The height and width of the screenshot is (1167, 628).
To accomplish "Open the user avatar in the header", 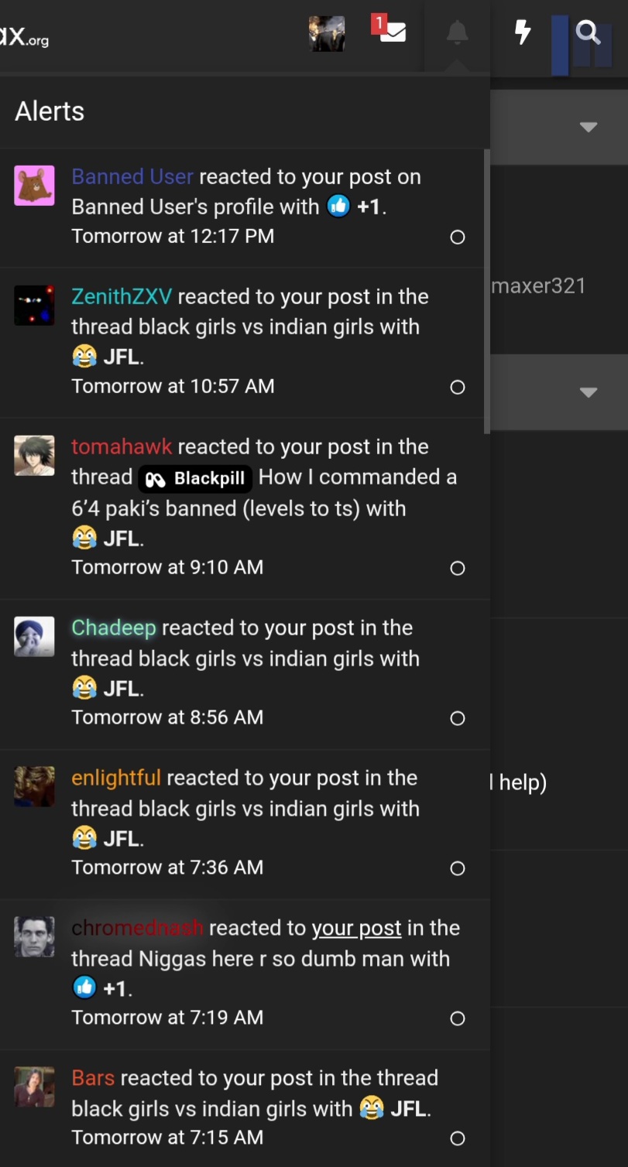I will click(327, 33).
